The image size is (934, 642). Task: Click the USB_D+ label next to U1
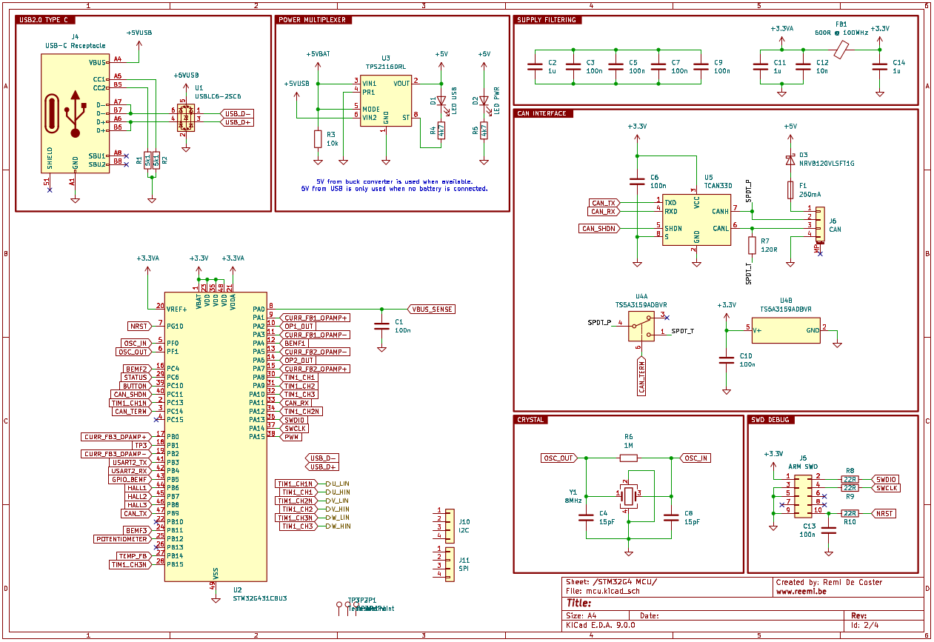click(x=237, y=122)
